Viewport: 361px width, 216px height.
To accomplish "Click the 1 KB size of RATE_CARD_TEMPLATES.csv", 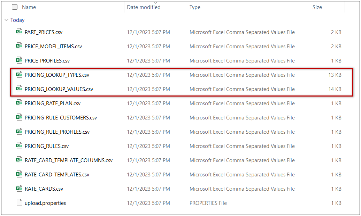I will coord(336,175).
